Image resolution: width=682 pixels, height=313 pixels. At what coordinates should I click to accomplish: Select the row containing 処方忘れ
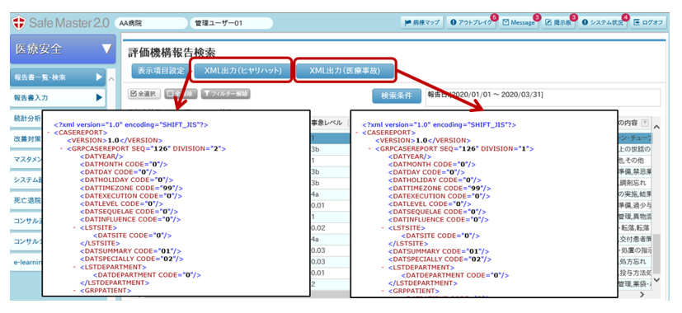click(635, 262)
